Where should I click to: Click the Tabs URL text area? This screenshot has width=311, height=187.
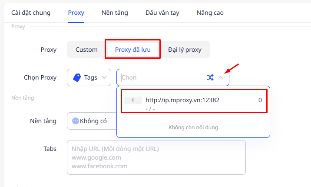[156, 157]
